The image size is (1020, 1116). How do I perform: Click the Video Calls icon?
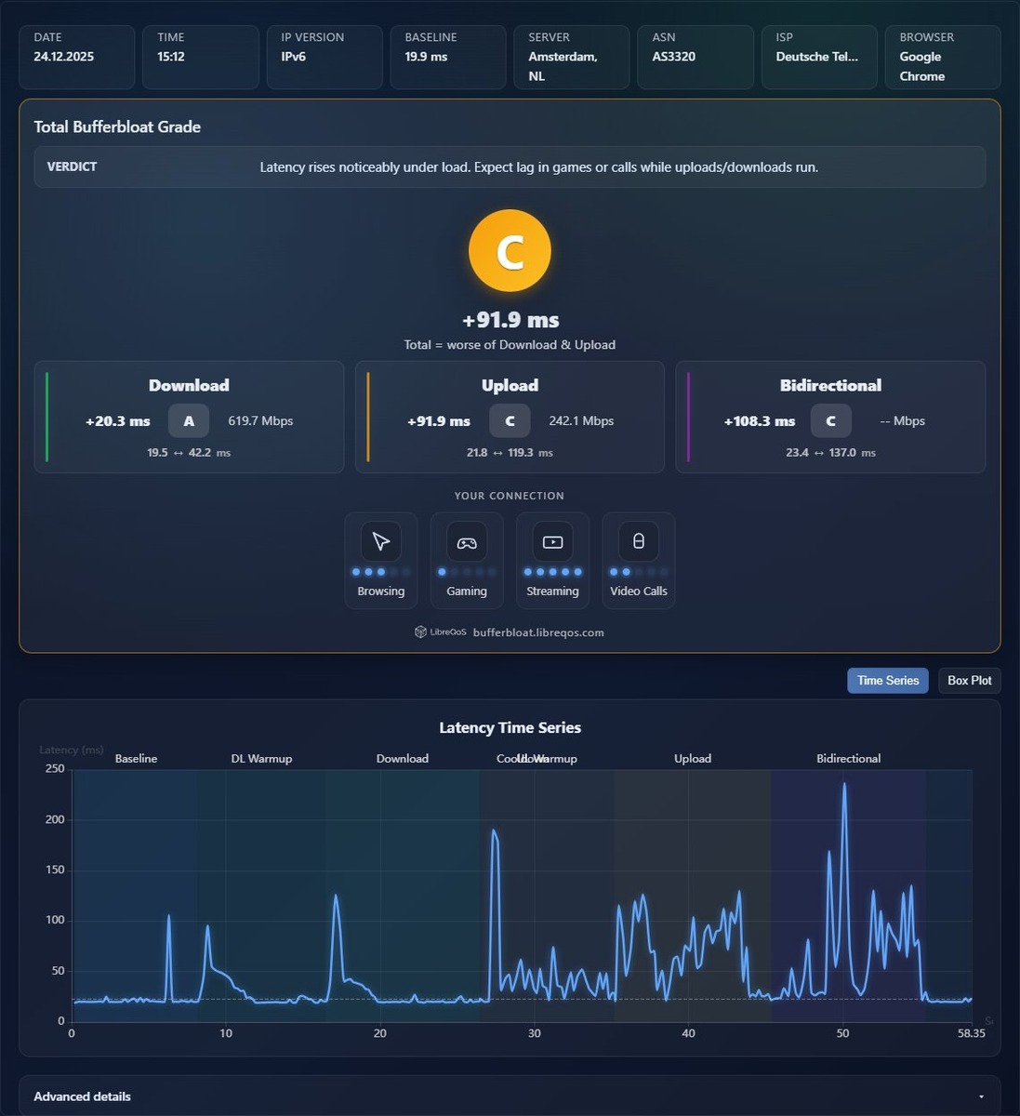tap(639, 541)
